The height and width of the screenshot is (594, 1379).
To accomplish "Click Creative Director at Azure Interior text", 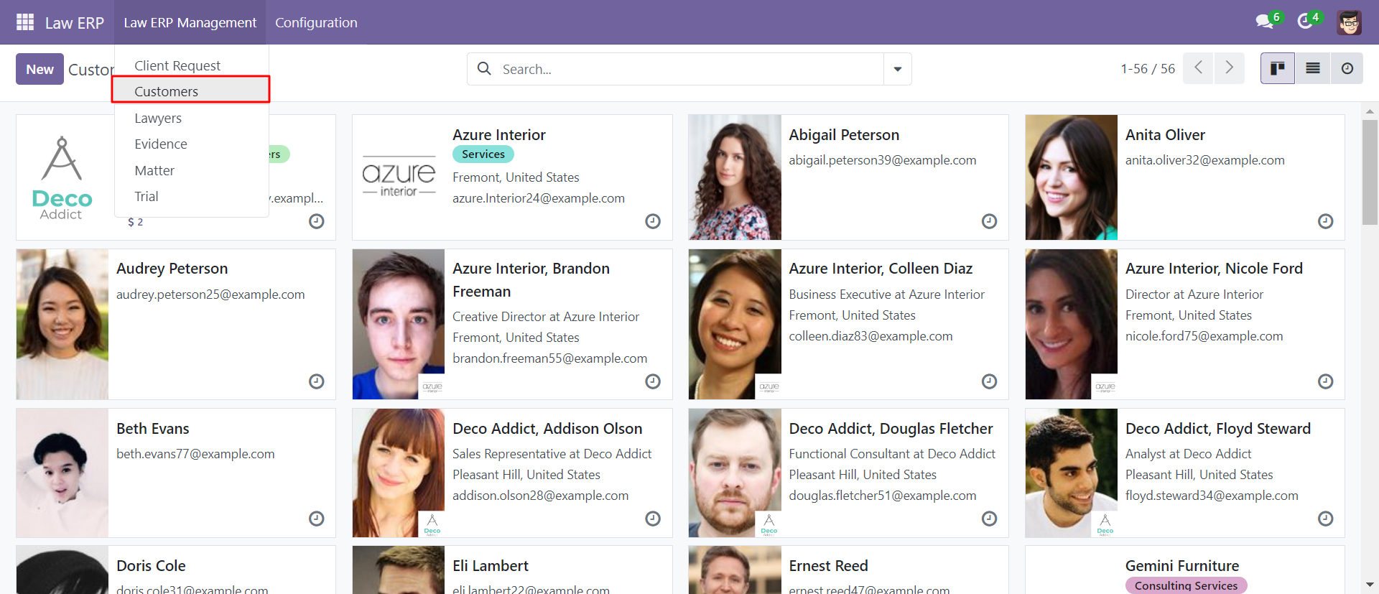I will tap(546, 317).
